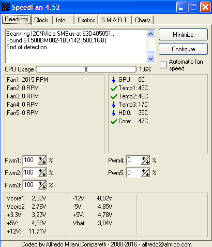The image size is (212, 247).
Task: Click the 'End of detection' log line
Action: 26,47
